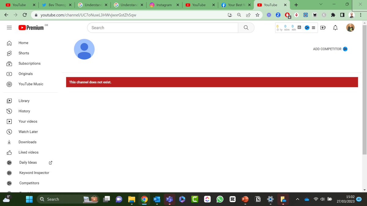Open Outlook from taskbar

click(157, 199)
